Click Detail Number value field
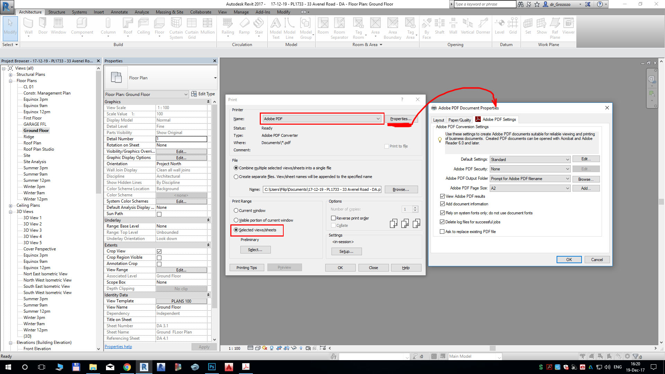This screenshot has width=665, height=374. (x=181, y=139)
